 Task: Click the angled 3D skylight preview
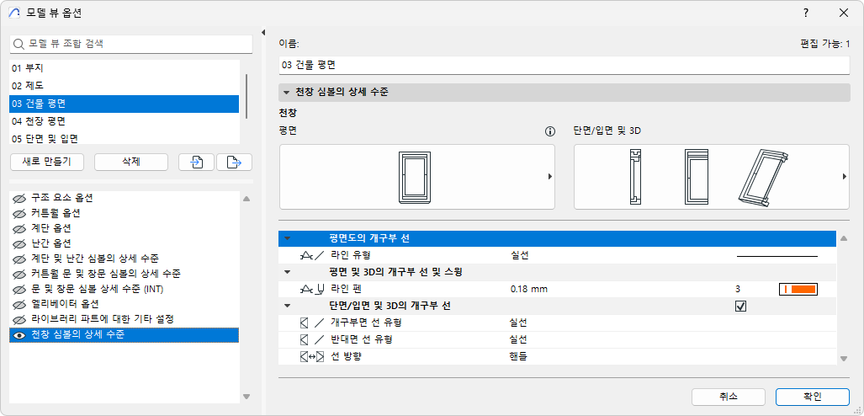click(765, 177)
